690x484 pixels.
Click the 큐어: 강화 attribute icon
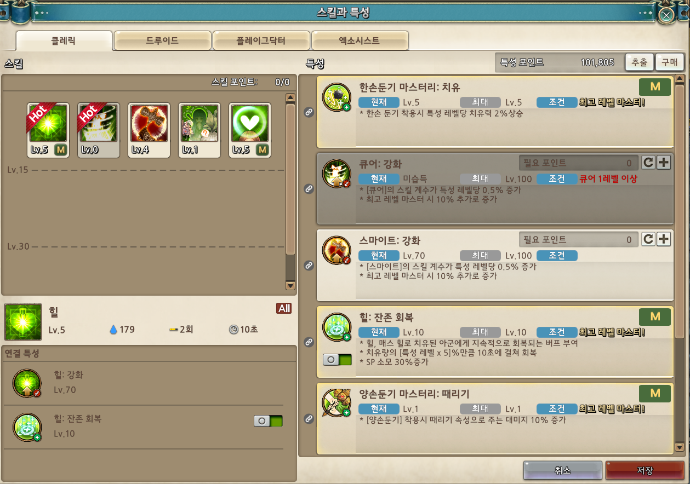click(337, 174)
